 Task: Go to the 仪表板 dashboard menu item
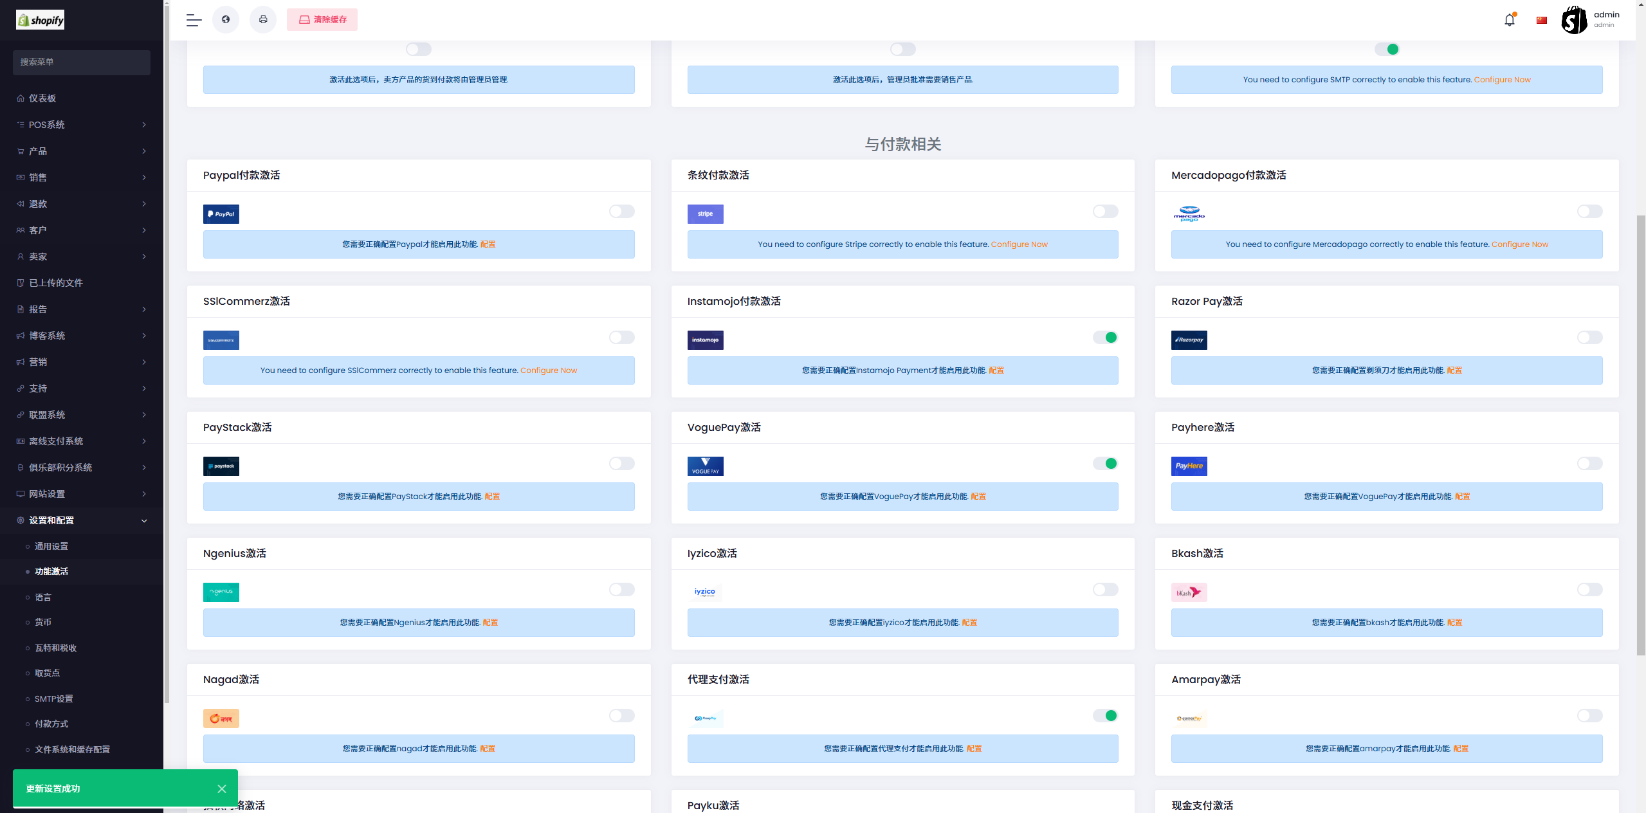tap(42, 98)
